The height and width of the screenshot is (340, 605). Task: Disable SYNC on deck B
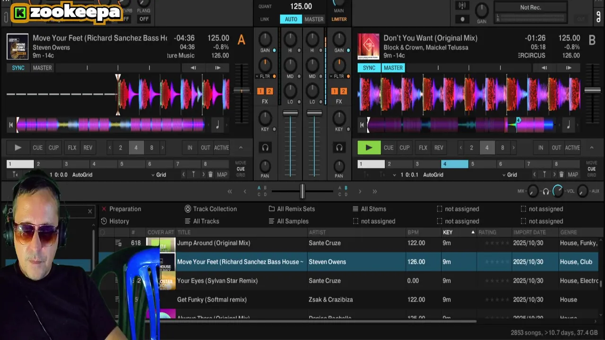(369, 68)
